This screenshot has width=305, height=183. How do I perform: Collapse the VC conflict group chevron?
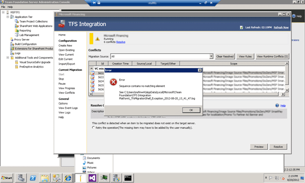(x=91, y=69)
